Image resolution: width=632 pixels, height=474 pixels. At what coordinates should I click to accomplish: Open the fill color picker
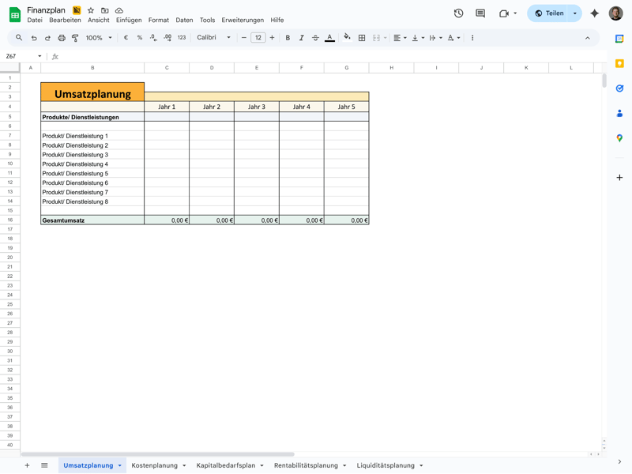pos(347,38)
